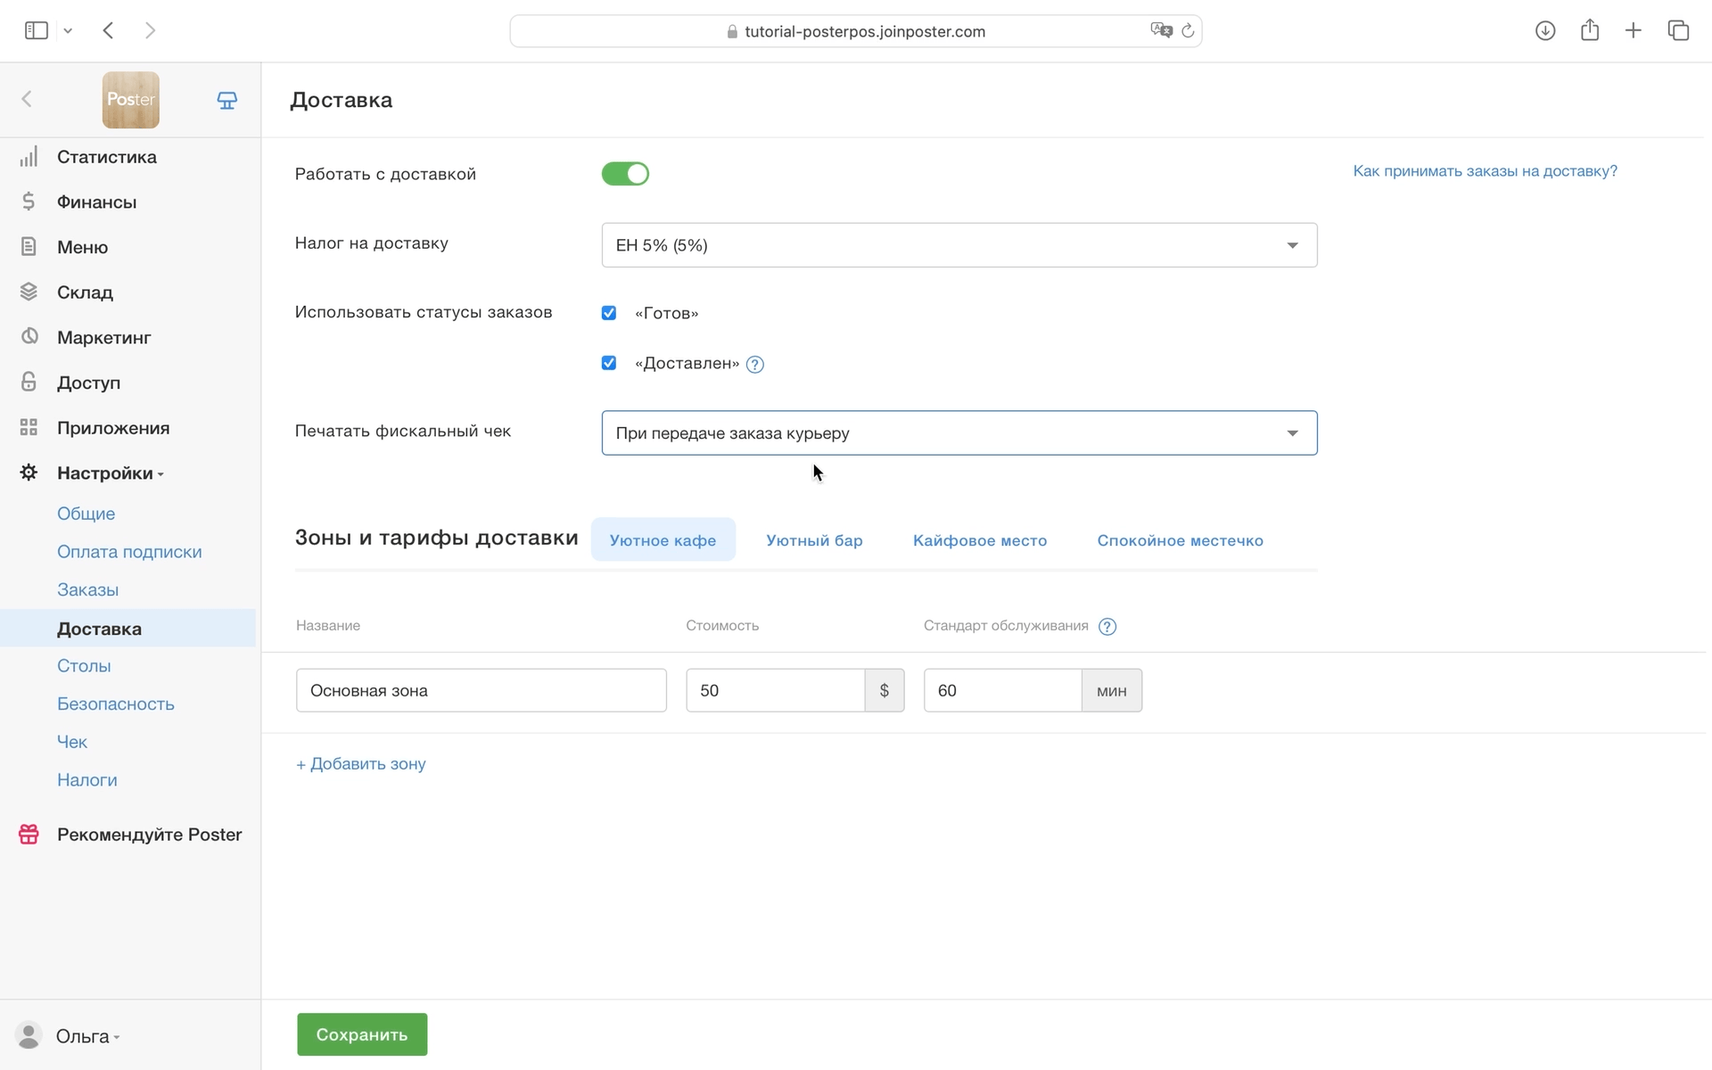Click the Статистика bar chart icon

click(x=29, y=157)
